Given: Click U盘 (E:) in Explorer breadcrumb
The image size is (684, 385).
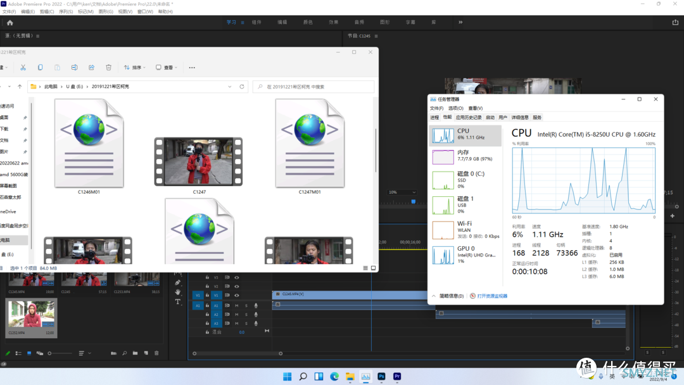Looking at the screenshot, I should [74, 87].
